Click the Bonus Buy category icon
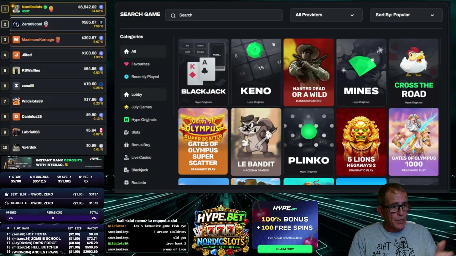Viewport: 456px width, 256px height. (x=126, y=145)
